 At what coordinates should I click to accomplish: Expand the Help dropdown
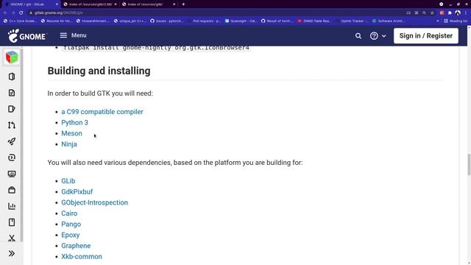pos(378,36)
